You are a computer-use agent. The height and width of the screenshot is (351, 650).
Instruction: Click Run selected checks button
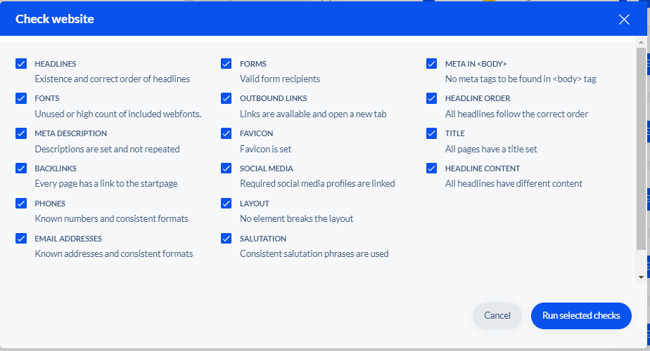581,316
